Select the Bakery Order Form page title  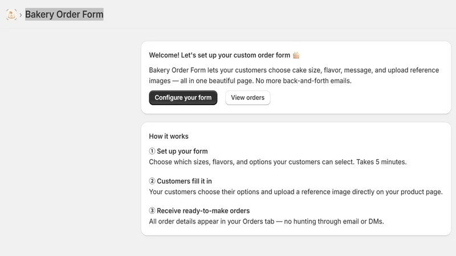64,14
